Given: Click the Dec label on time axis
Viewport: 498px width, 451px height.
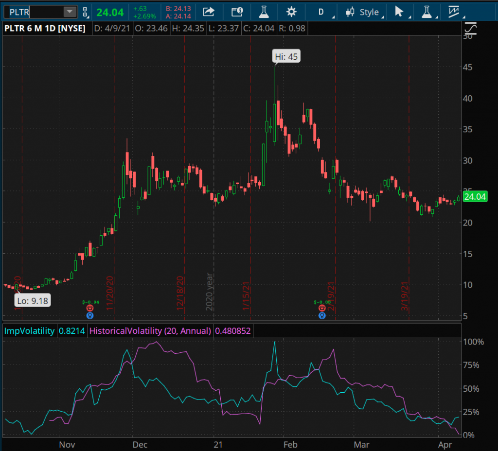Looking at the screenshot, I should pos(140,445).
